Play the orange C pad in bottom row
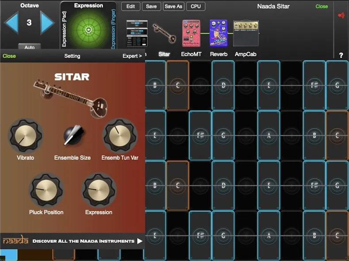Image resolution: width=349 pixels, height=261 pixels. point(337,236)
